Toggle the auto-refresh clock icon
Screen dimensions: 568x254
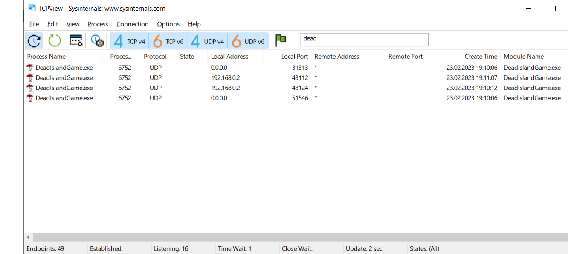(34, 41)
